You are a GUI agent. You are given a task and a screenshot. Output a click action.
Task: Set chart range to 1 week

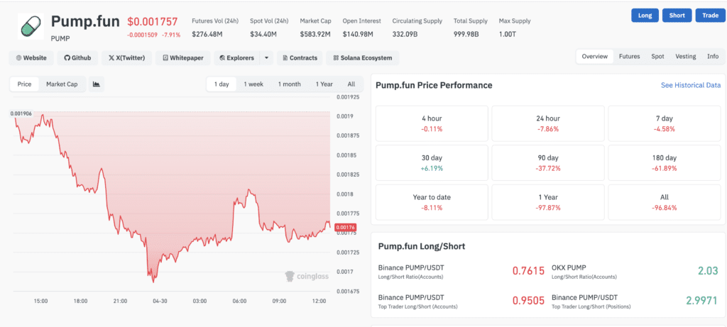(253, 84)
